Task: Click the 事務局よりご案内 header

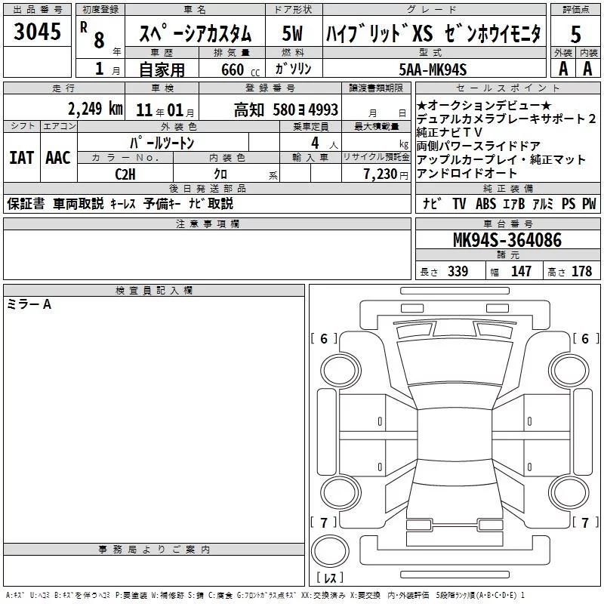Action: [x=154, y=550]
